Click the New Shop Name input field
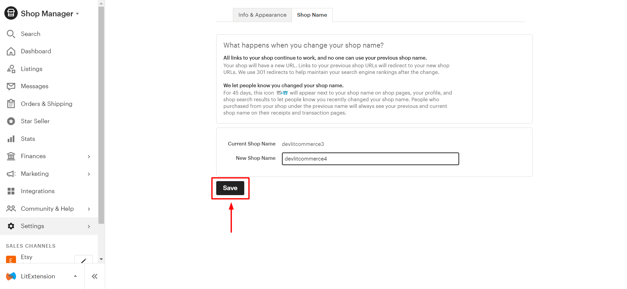The image size is (627, 289). tap(370, 159)
